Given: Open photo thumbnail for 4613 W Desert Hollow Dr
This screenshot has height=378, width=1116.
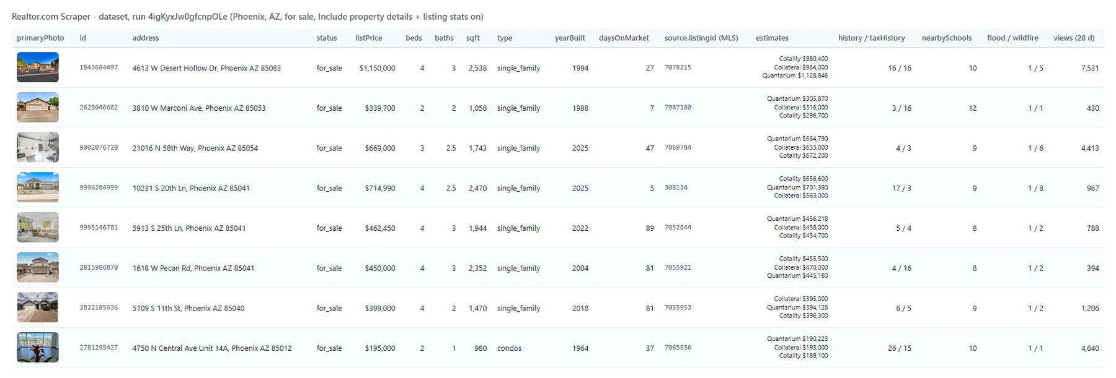Looking at the screenshot, I should (38, 67).
